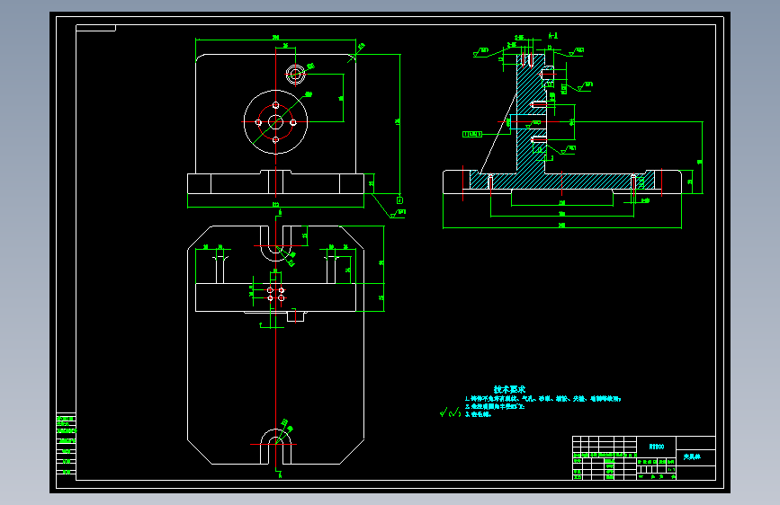The image size is (780, 505).
Task: Pick the small counterbored hole above the large circle
Action: pyautogui.click(x=295, y=75)
